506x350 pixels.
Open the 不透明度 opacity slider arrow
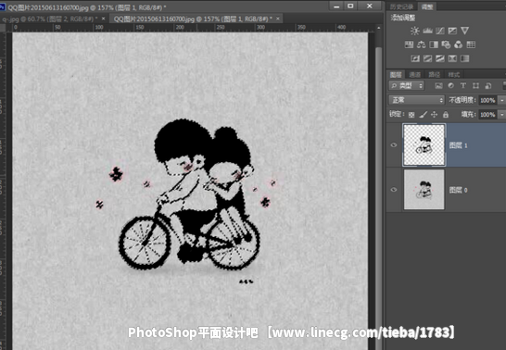[501, 100]
